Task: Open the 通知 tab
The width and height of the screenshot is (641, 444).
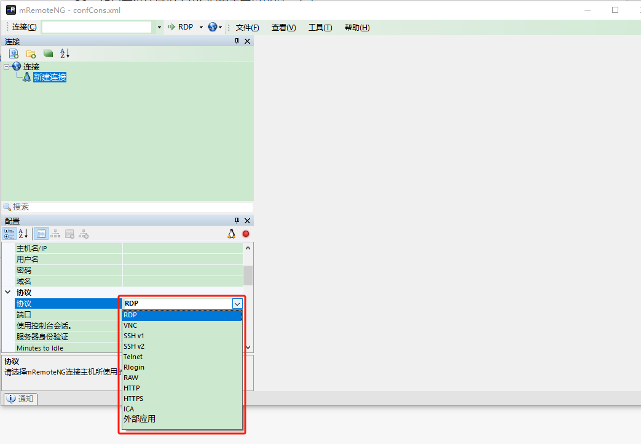Action: [x=20, y=398]
